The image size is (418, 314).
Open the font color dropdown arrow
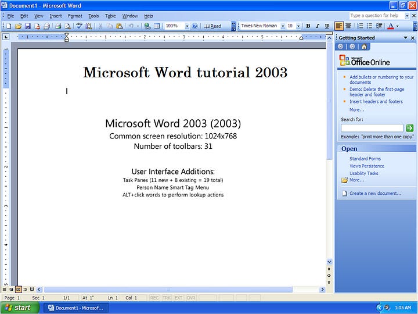(397, 26)
